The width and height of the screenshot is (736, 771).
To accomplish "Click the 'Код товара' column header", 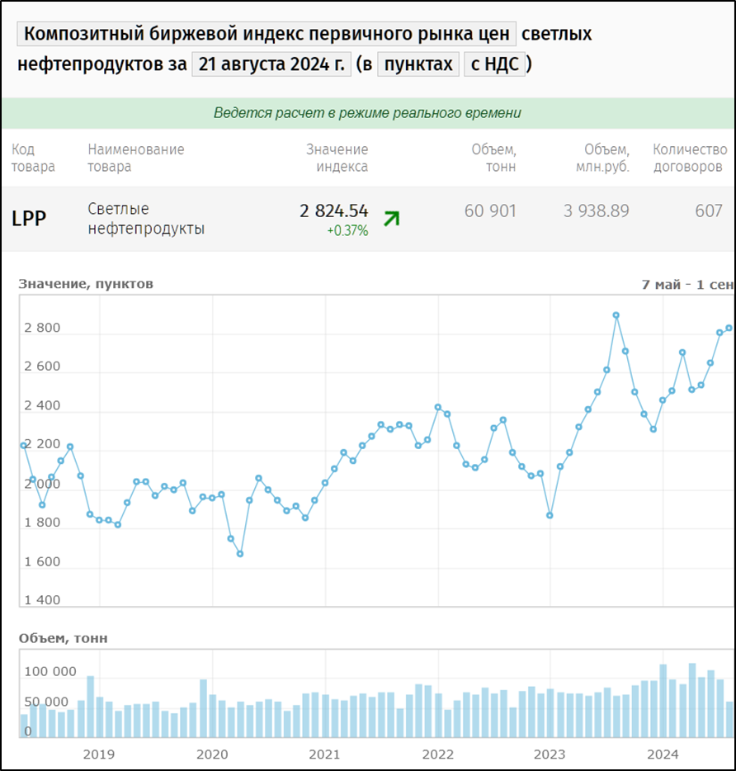I will click(34, 158).
